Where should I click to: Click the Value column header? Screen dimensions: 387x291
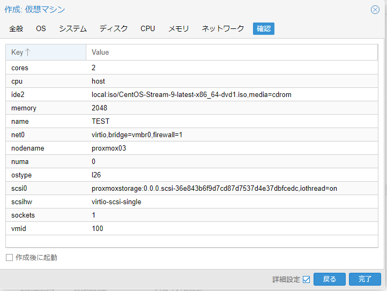click(230, 53)
